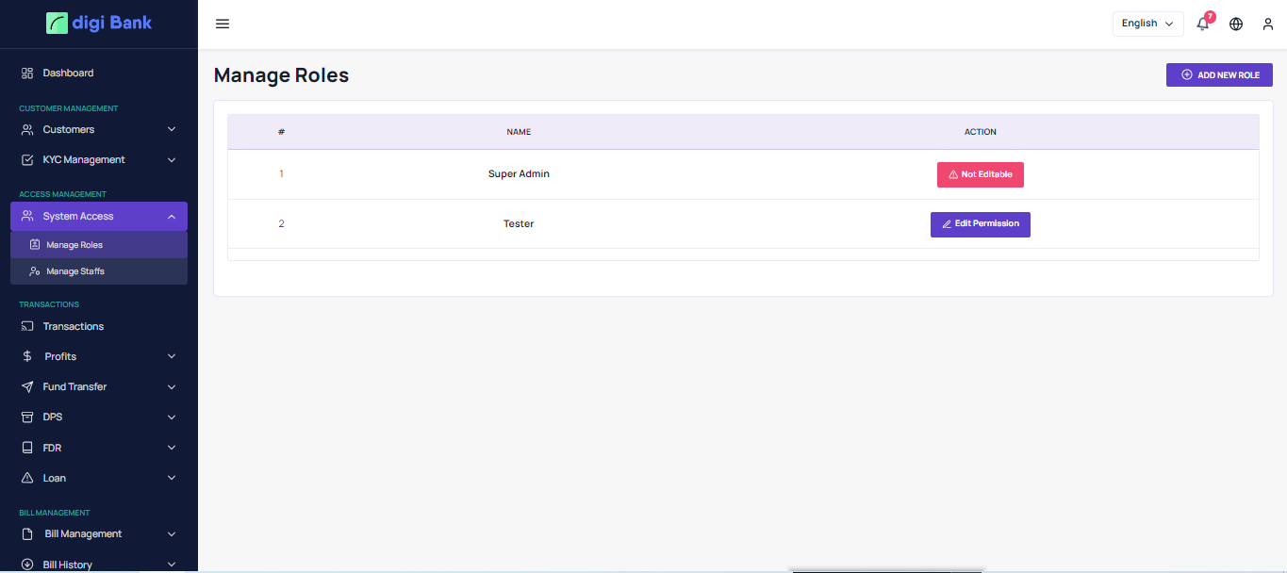Image resolution: width=1287 pixels, height=573 pixels.
Task: Open the English language dropdown
Action: click(x=1147, y=24)
